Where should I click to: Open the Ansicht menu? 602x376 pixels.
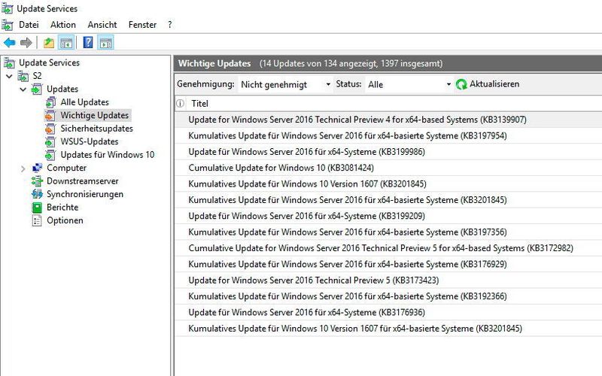click(x=102, y=25)
